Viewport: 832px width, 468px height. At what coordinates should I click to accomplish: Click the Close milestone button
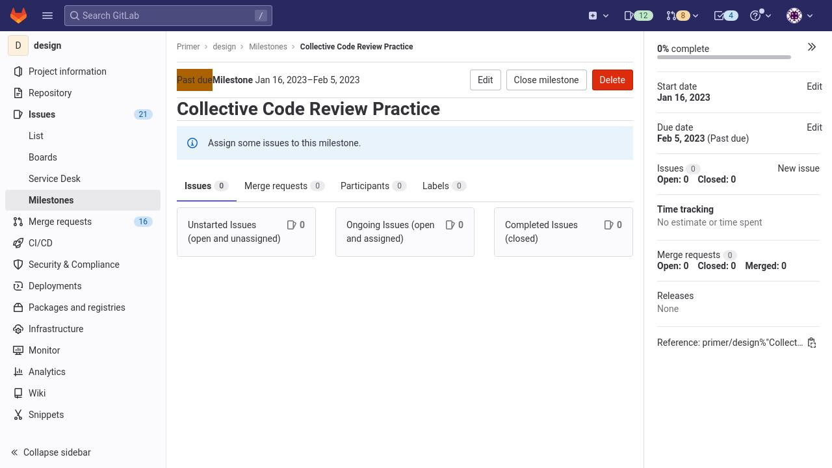[546, 80]
